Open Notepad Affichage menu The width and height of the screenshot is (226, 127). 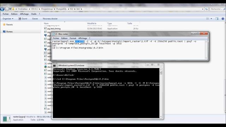click(83, 38)
